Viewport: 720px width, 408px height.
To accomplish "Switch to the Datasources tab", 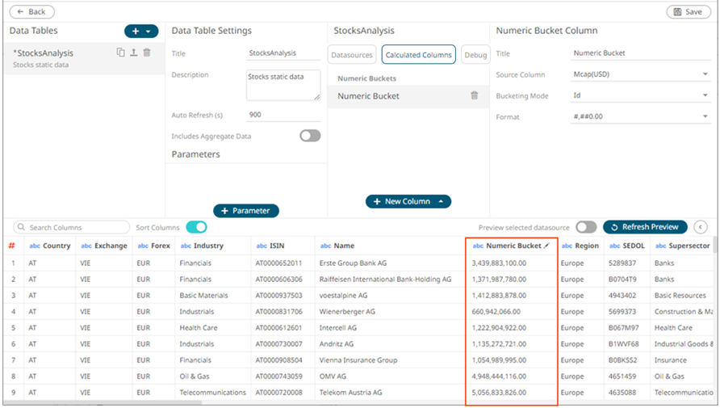I will tap(354, 55).
